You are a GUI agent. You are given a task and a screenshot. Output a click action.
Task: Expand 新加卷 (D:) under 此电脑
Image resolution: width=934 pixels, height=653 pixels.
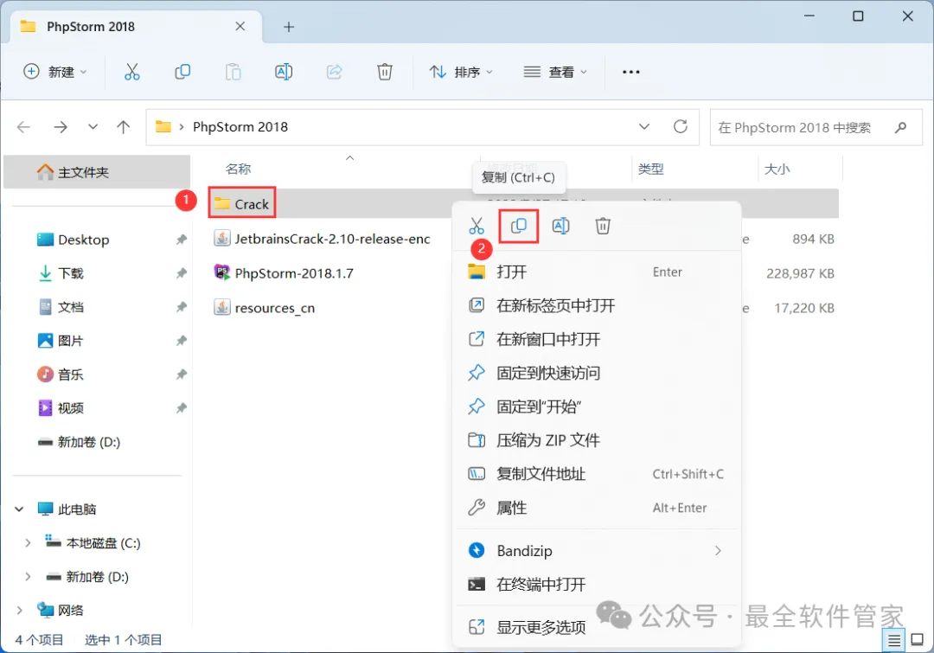point(28,577)
